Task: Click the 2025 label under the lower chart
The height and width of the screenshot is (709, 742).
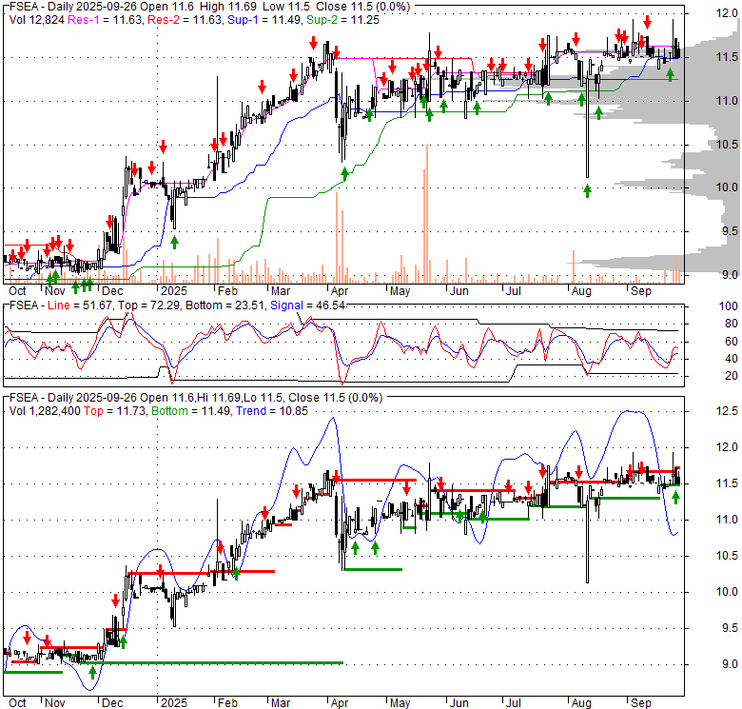Action: (174, 703)
